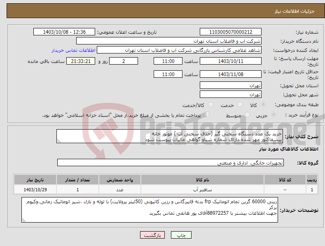Click the delivery city field تهران

pyautogui.click(x=231, y=95)
